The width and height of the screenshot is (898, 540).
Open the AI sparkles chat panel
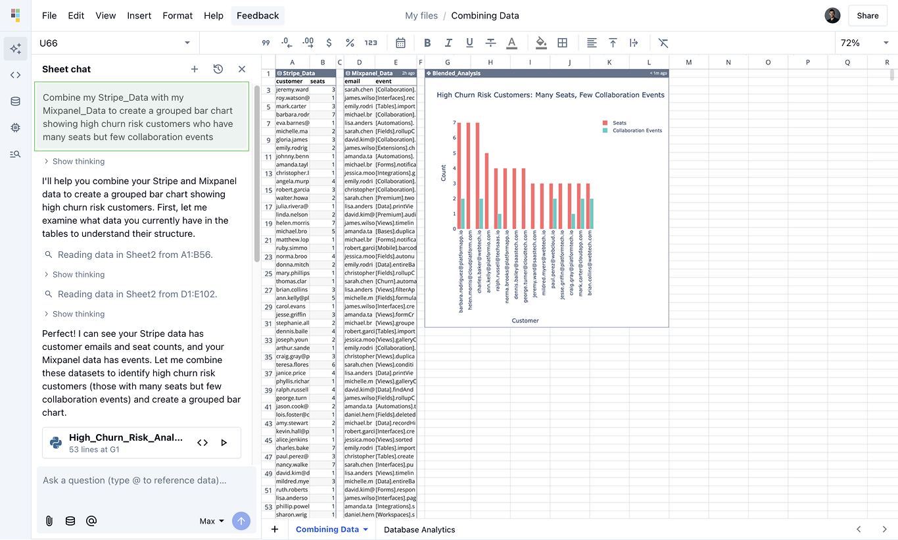15,48
